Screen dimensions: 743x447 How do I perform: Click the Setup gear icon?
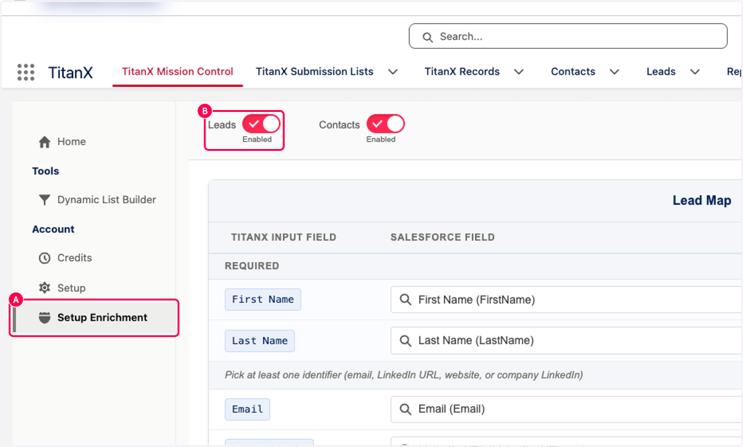pos(45,288)
